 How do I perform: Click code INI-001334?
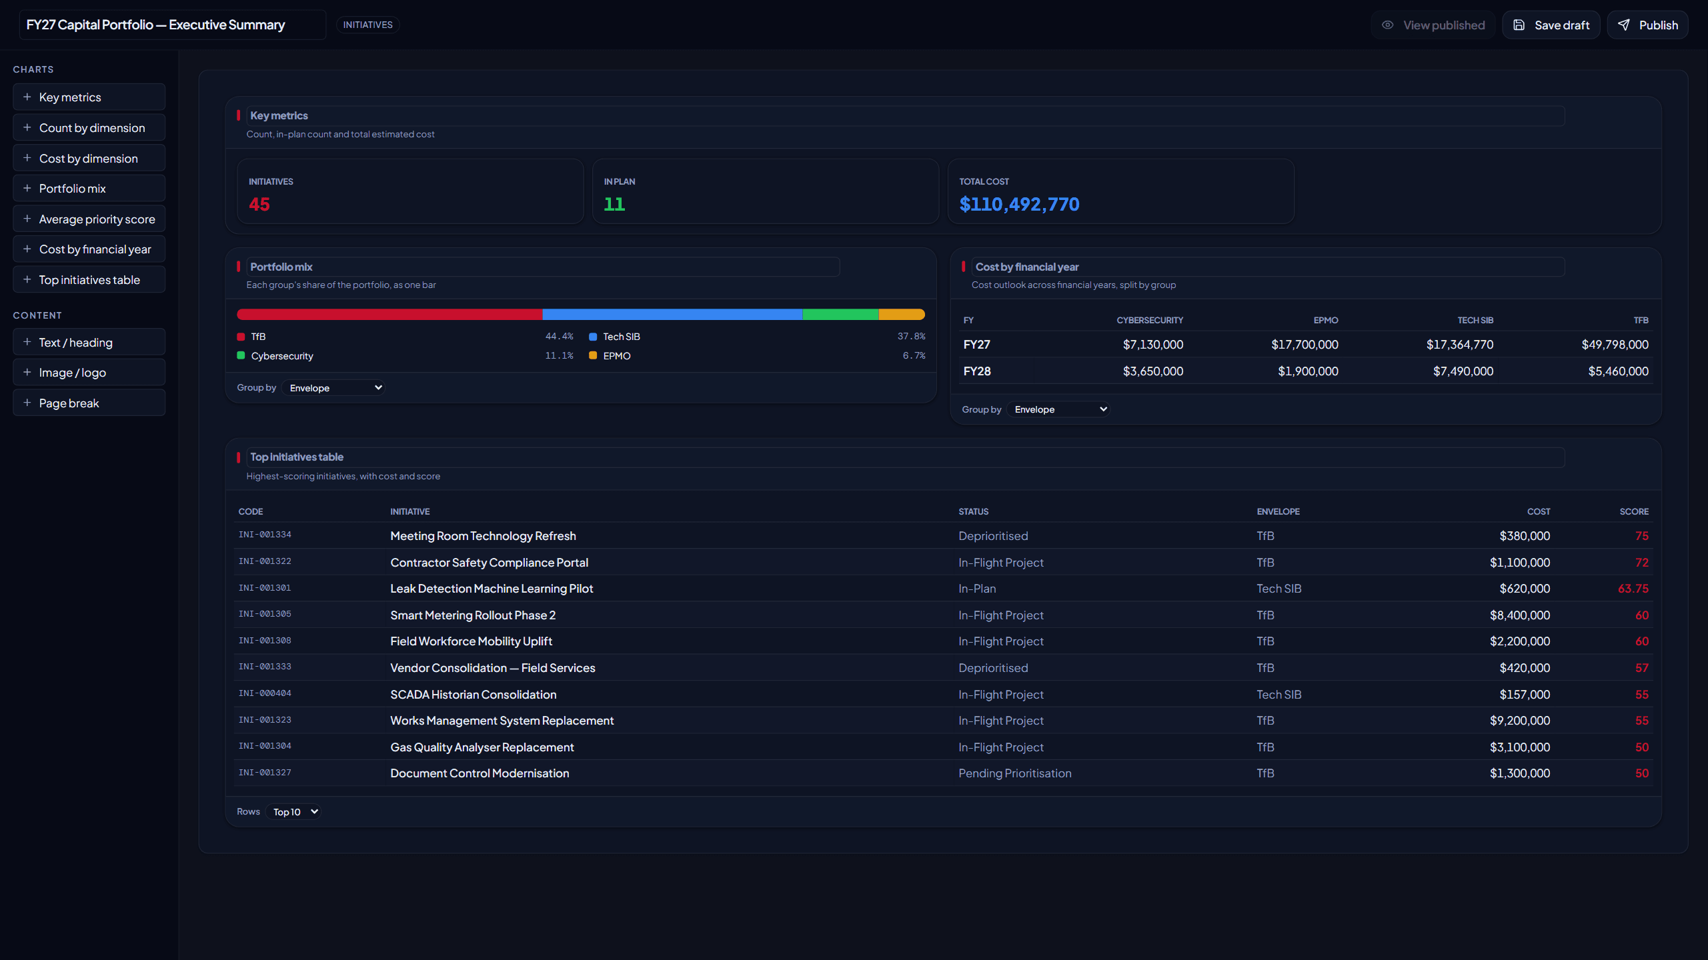pos(265,535)
